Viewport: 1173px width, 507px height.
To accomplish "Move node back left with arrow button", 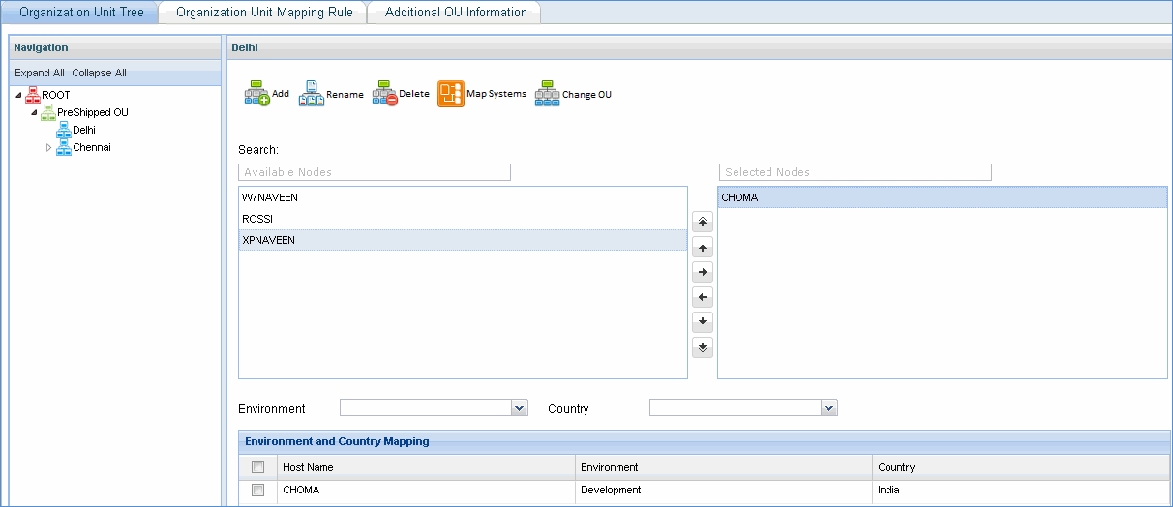I will point(704,298).
